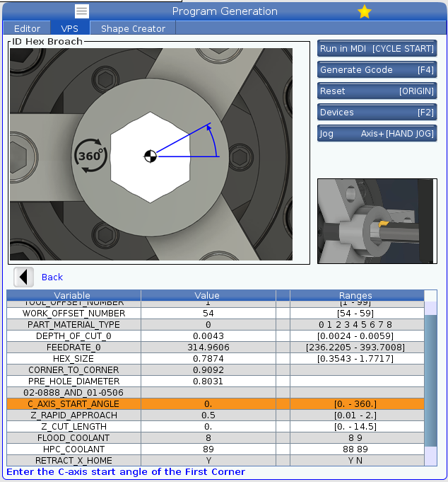Click the broach tool preview thumbnail
The height and width of the screenshot is (482, 448).
tap(377, 222)
